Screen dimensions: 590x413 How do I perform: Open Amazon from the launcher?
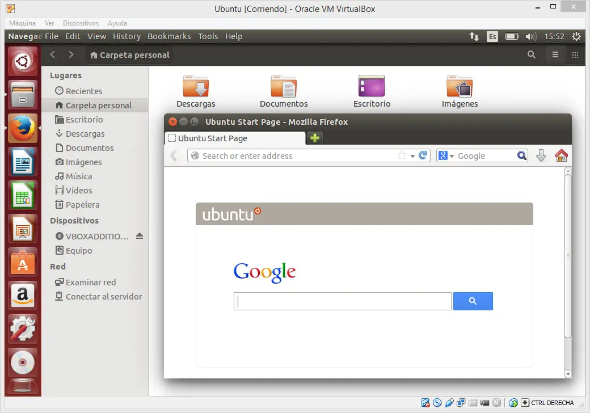[23, 296]
